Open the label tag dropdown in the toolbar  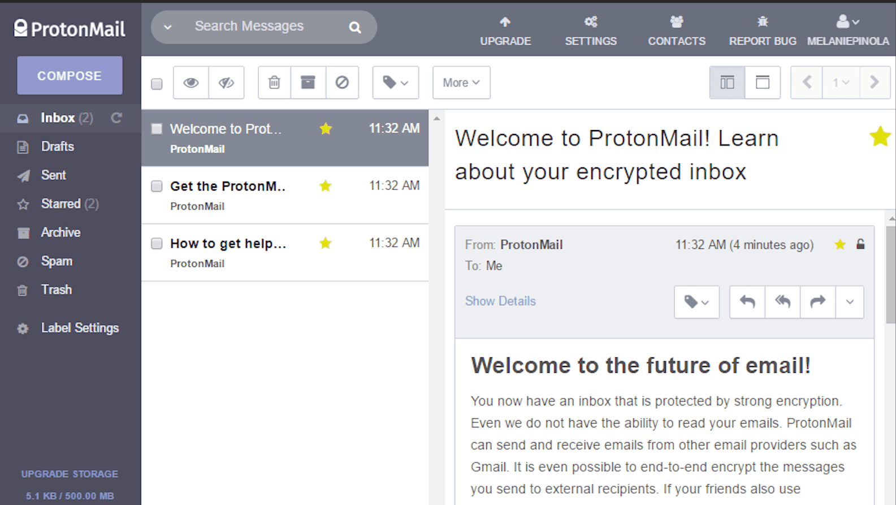click(396, 83)
